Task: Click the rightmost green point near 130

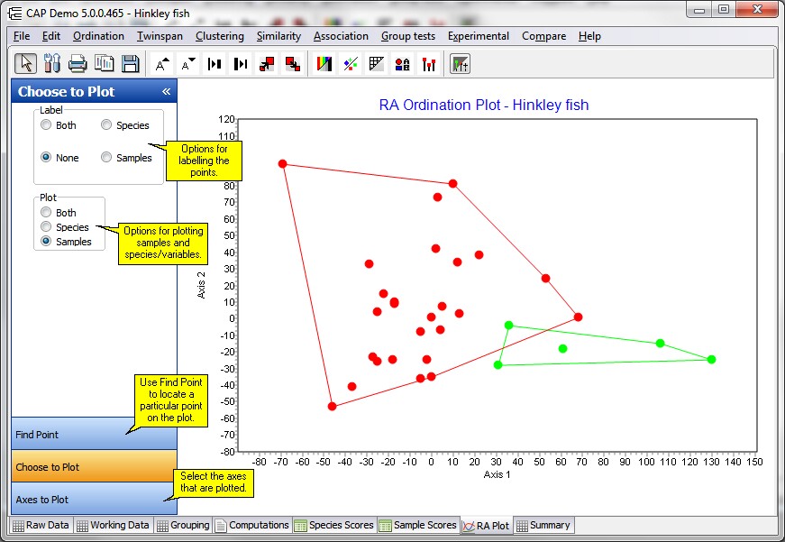Action: pos(711,359)
